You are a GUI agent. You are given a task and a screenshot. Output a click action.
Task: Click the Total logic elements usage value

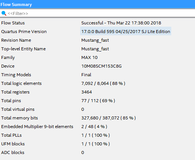(103, 83)
